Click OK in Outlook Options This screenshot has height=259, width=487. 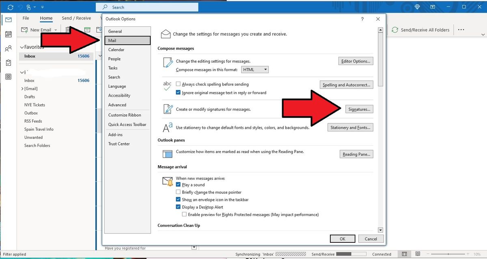pyautogui.click(x=343, y=239)
